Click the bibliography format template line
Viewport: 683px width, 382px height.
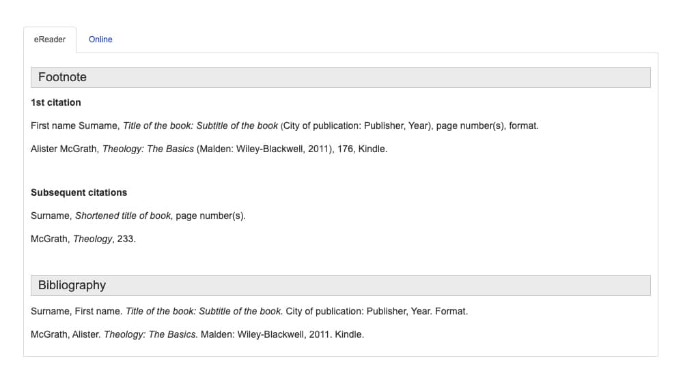point(249,312)
